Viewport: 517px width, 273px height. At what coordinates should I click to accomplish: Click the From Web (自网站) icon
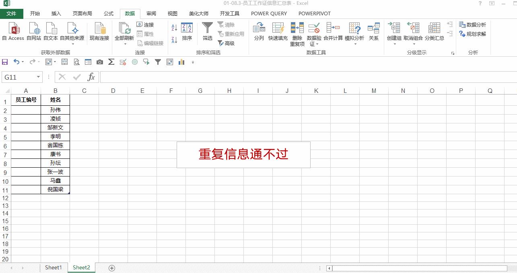click(x=34, y=29)
